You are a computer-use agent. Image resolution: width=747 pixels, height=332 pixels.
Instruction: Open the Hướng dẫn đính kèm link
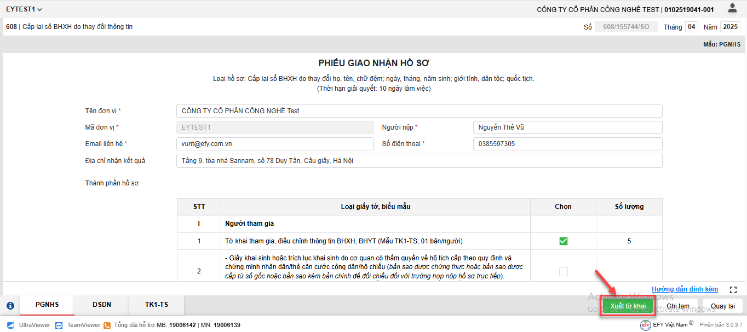685,289
